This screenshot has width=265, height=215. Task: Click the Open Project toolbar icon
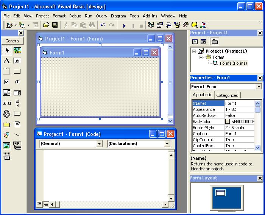click(46, 25)
